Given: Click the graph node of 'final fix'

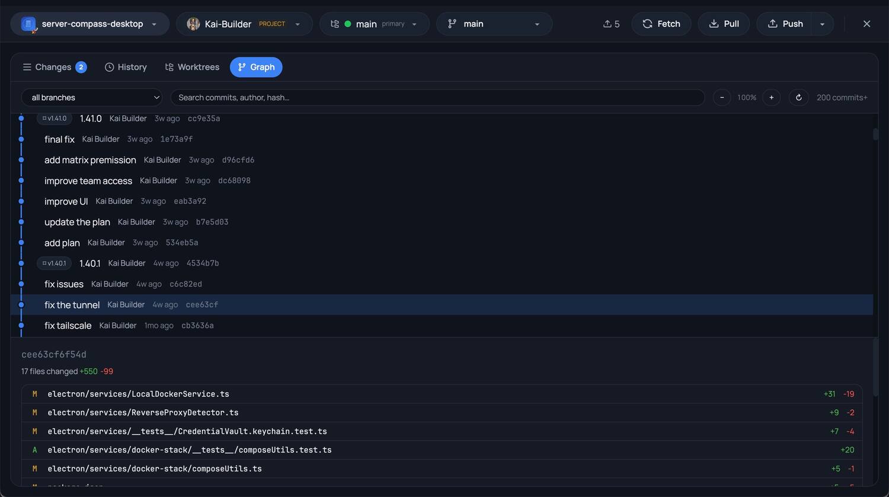Looking at the screenshot, I should [x=21, y=139].
